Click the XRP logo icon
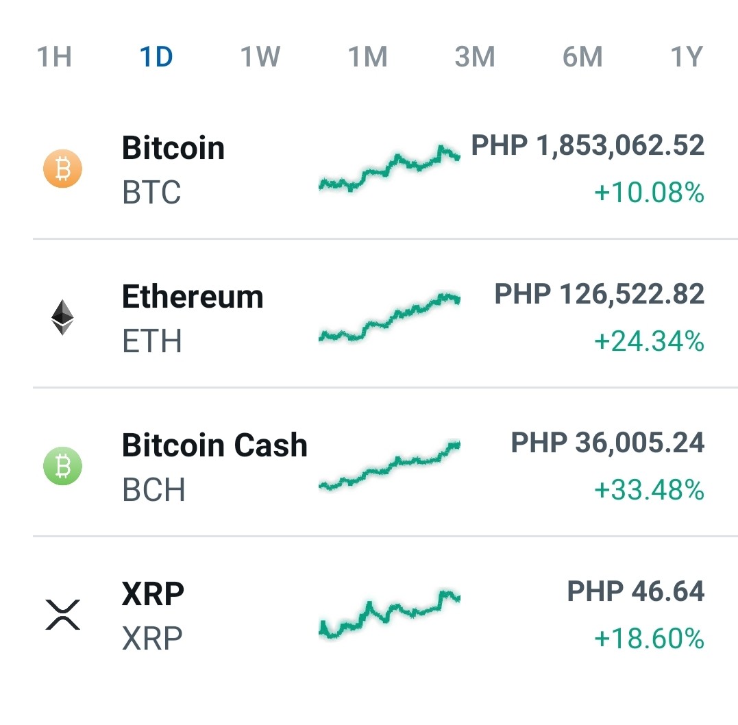Screen dimensions: 738x725 (62, 615)
